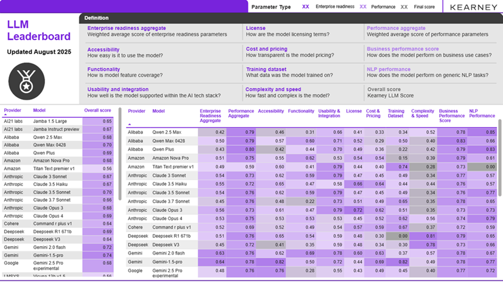This screenshot has height=282, width=503.
Task: Click the NLP Performance column header
Action: coord(481,114)
